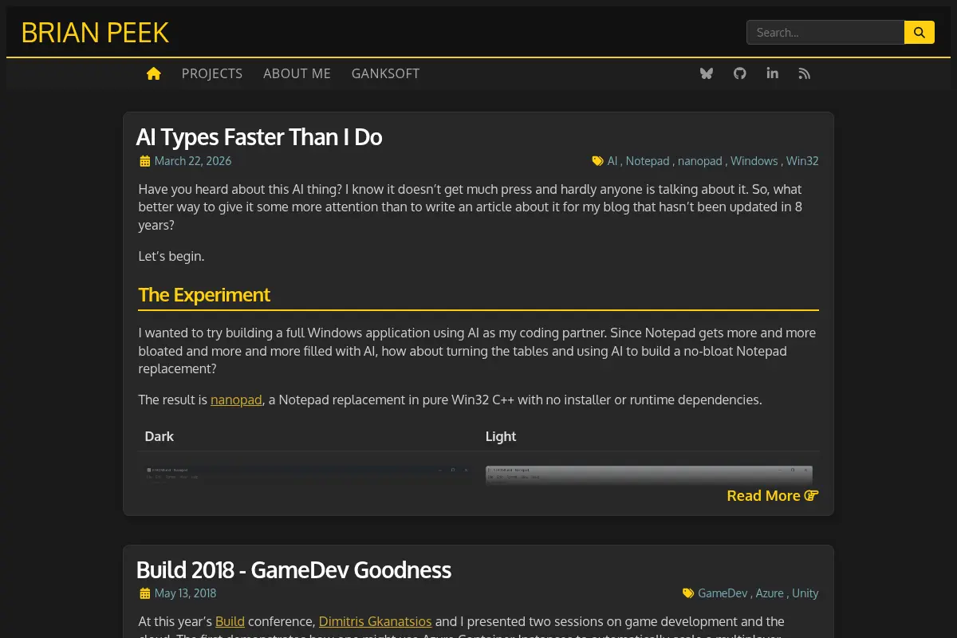
Task: Open the GitHub profile icon
Action: [x=740, y=73]
